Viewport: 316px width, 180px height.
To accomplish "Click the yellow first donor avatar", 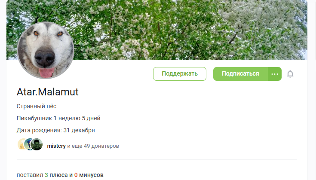I will pyautogui.click(x=21, y=144).
